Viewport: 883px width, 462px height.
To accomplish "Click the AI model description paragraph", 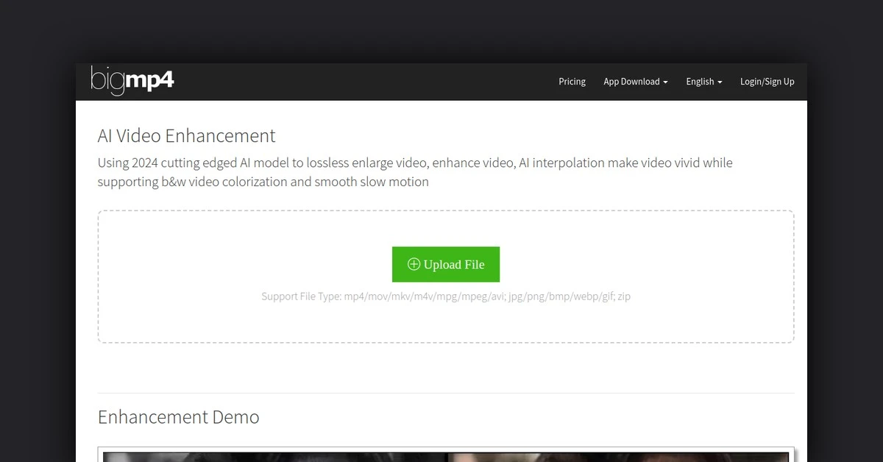I will pos(414,172).
